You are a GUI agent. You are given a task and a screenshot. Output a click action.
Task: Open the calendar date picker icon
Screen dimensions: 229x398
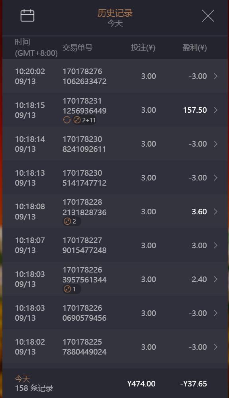tap(27, 16)
